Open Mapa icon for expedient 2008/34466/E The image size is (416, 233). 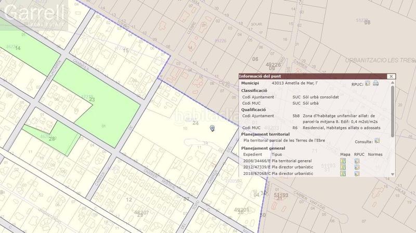[343, 161]
